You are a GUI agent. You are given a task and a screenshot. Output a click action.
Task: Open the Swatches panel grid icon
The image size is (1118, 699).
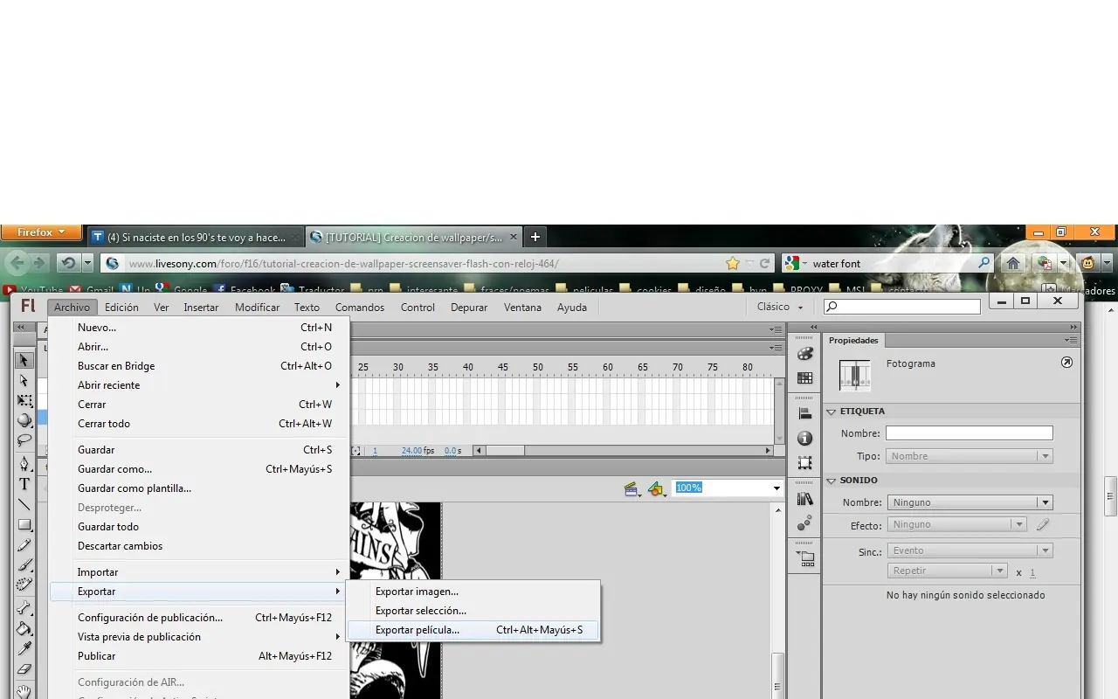tap(804, 378)
